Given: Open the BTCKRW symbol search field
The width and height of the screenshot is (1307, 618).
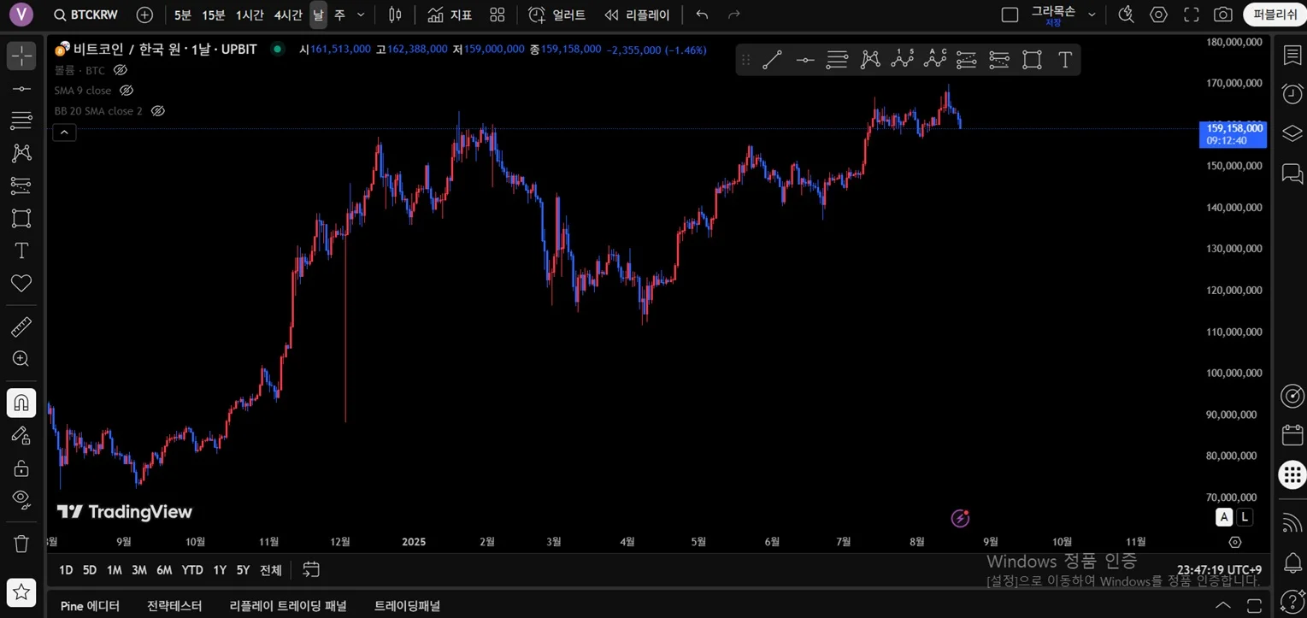Looking at the screenshot, I should 85,15.
